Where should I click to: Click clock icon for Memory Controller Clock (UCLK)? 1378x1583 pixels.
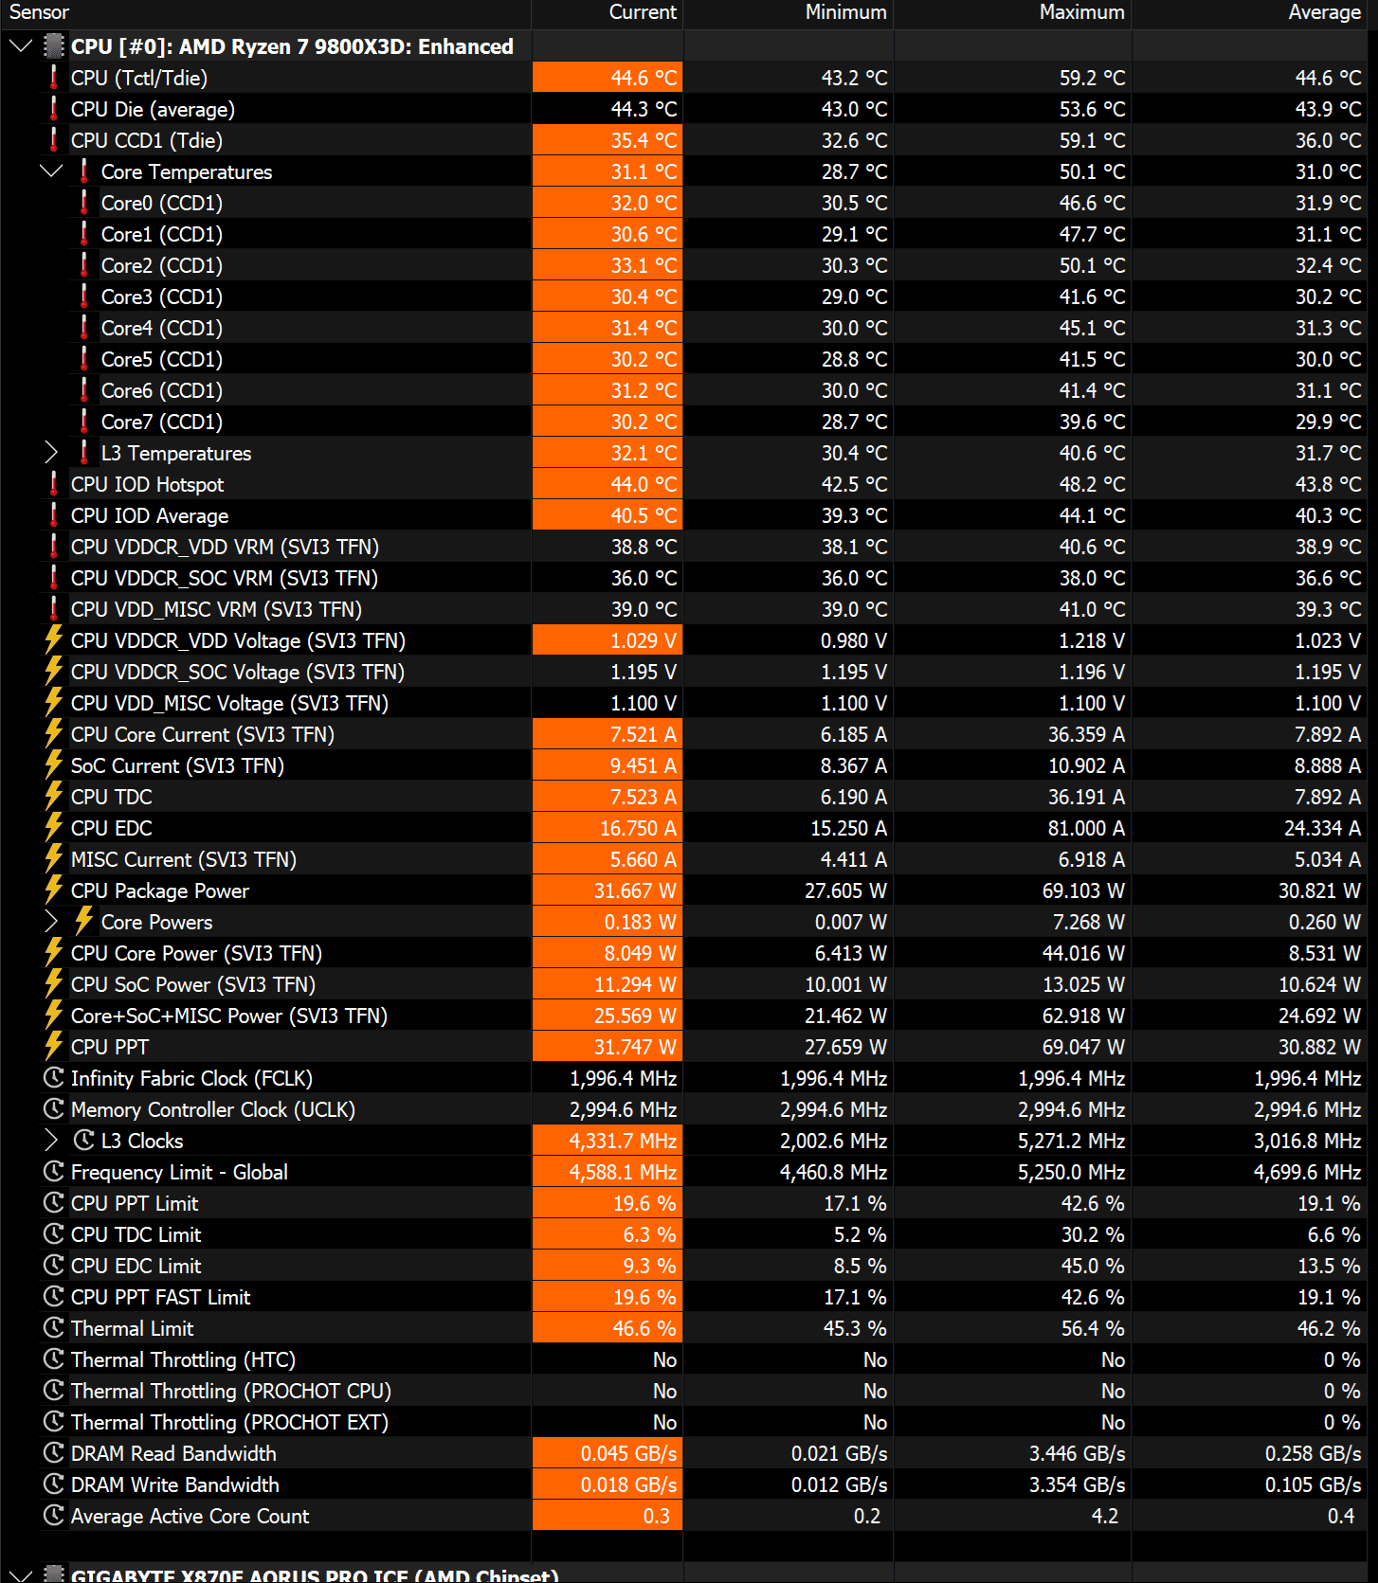(x=54, y=1109)
